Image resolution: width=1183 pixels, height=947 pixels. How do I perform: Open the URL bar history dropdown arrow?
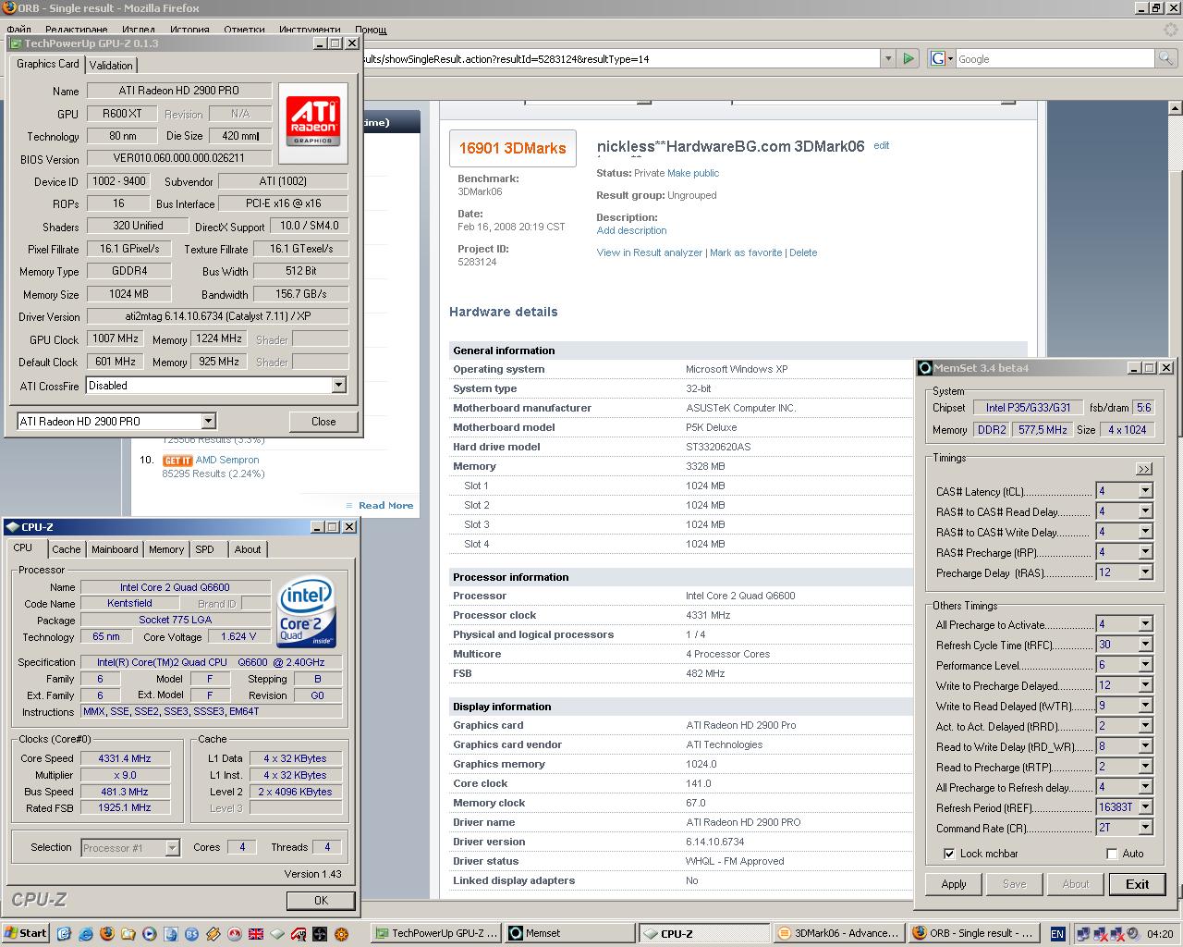click(888, 58)
